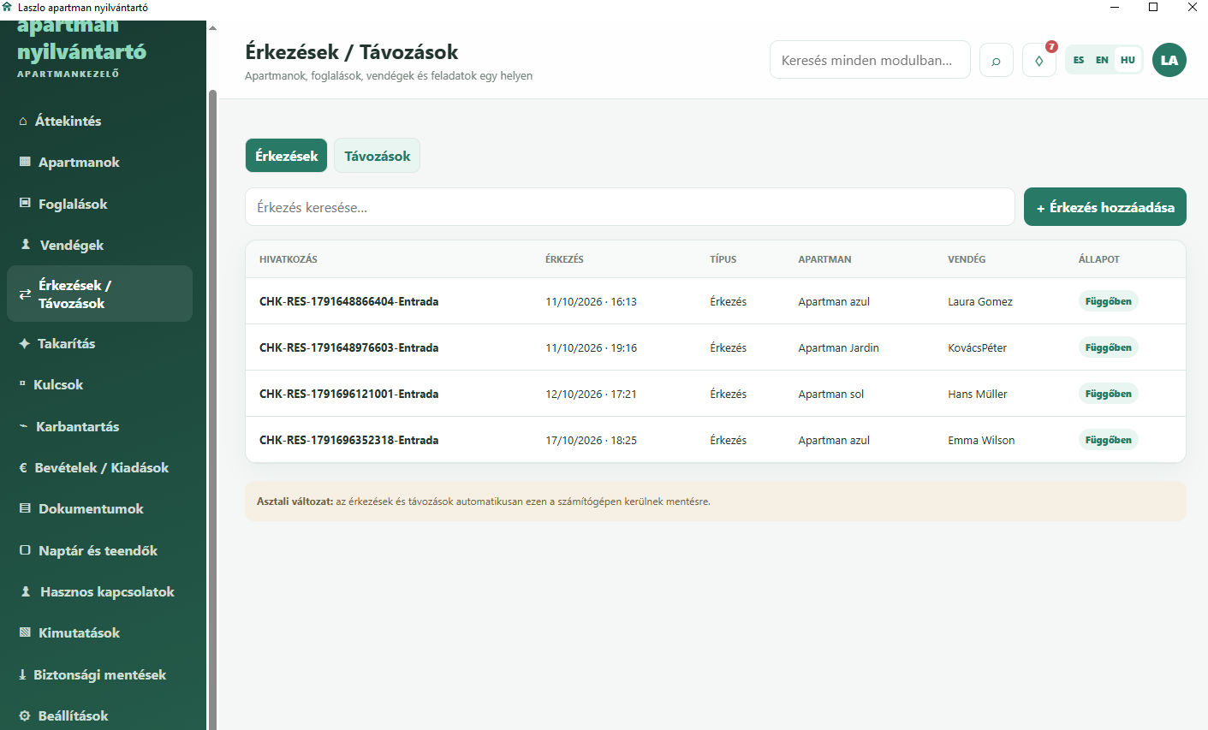The image size is (1208, 730).
Task: Click the grid icon beside Apartmanok
Action: [x=25, y=162]
